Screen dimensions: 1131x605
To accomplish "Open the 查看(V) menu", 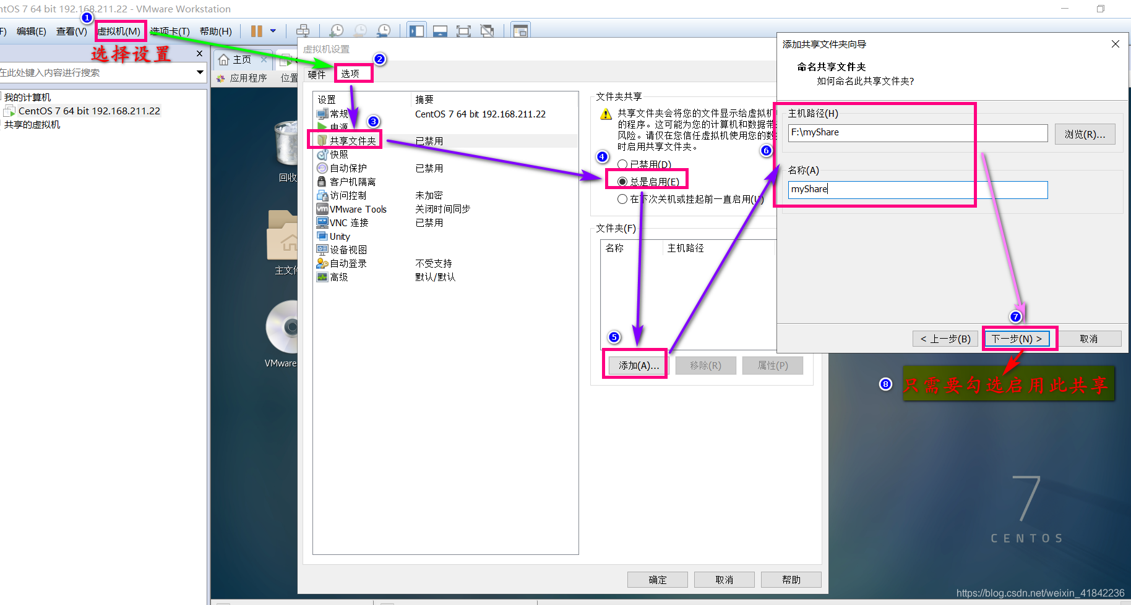I will [x=72, y=31].
